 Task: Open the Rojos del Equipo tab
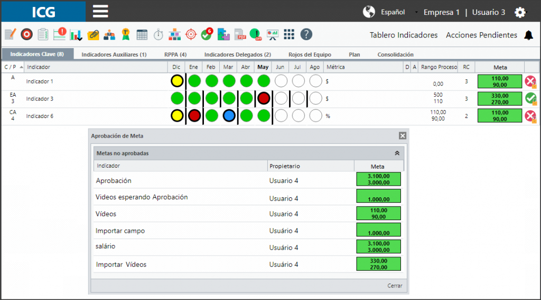click(310, 54)
